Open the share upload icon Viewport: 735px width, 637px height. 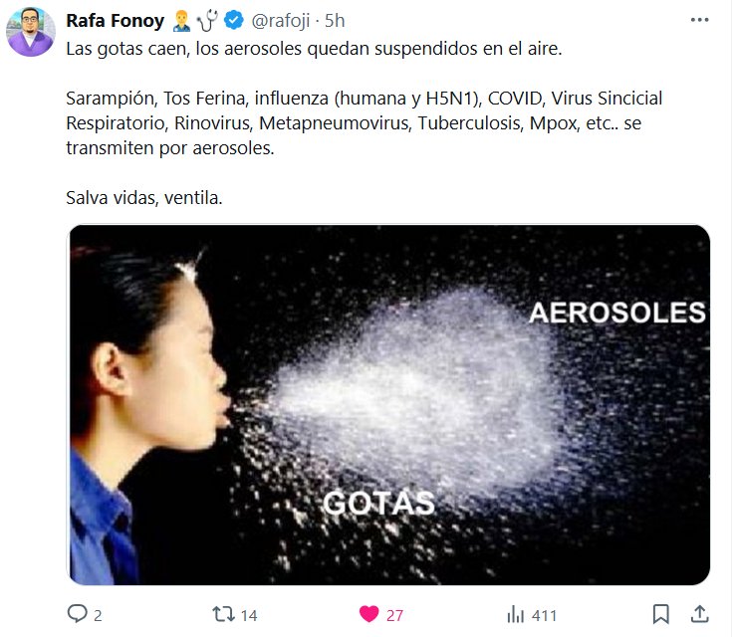click(x=699, y=614)
